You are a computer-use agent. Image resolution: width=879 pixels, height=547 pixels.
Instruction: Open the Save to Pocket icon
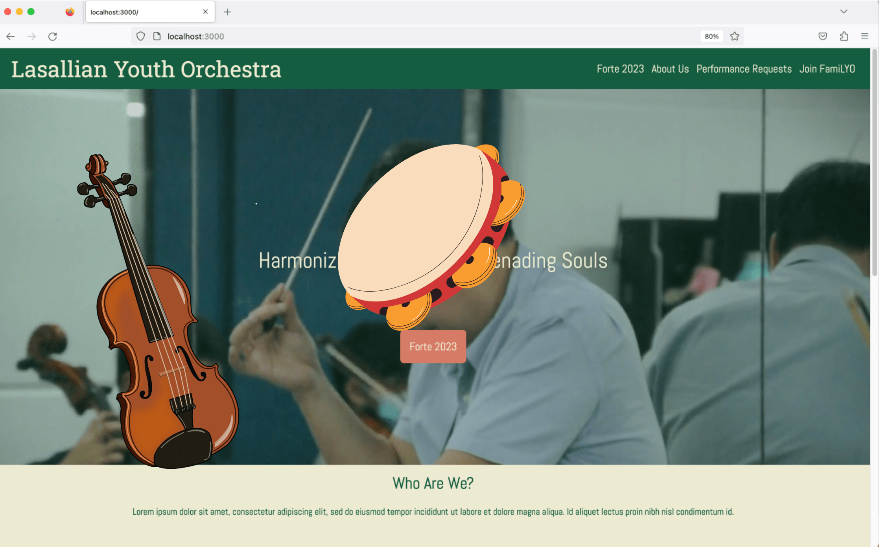tap(823, 37)
